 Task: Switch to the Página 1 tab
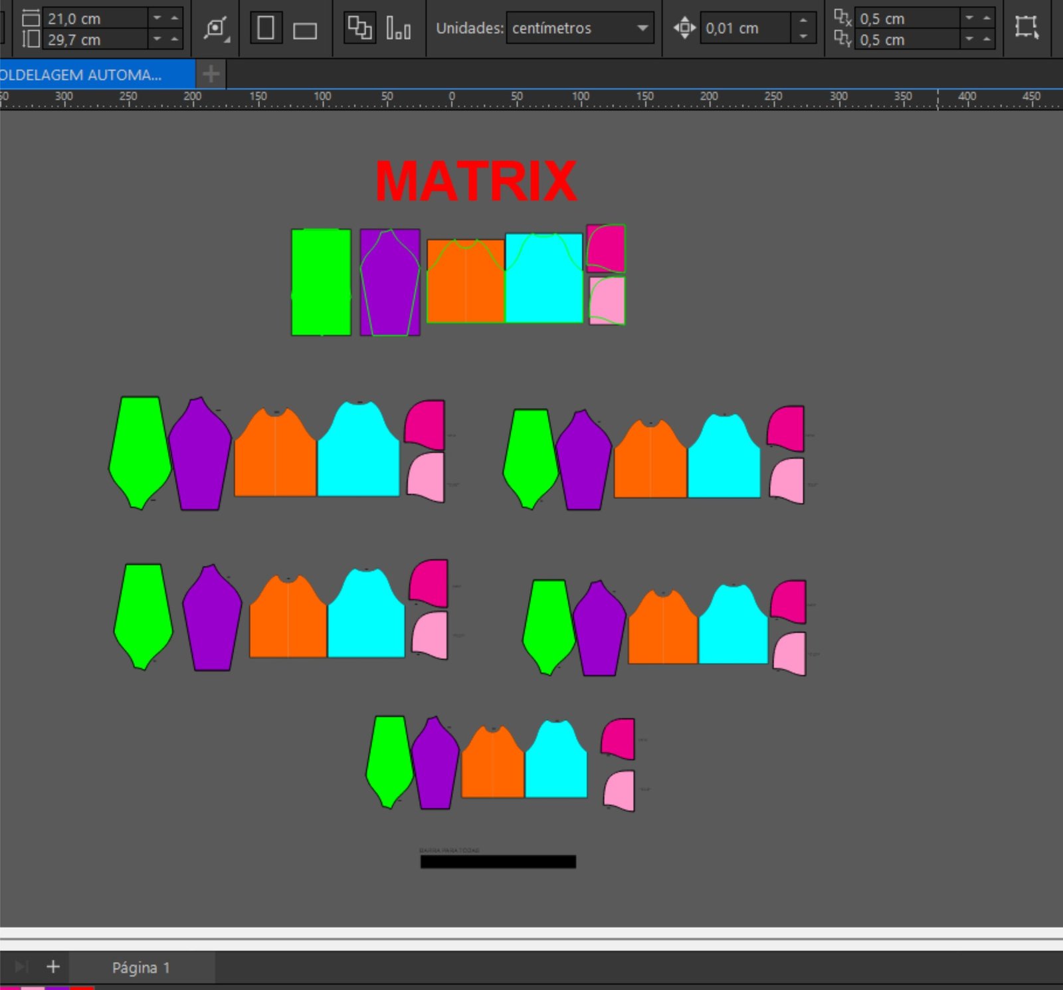[141, 967]
